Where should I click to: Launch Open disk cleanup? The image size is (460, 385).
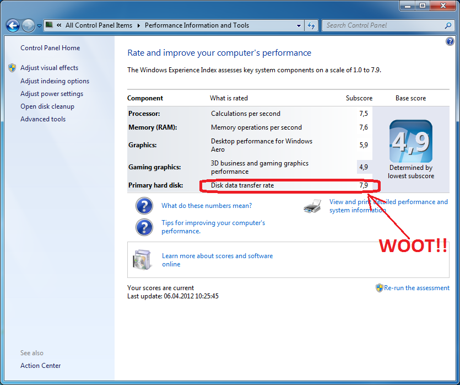coord(47,106)
